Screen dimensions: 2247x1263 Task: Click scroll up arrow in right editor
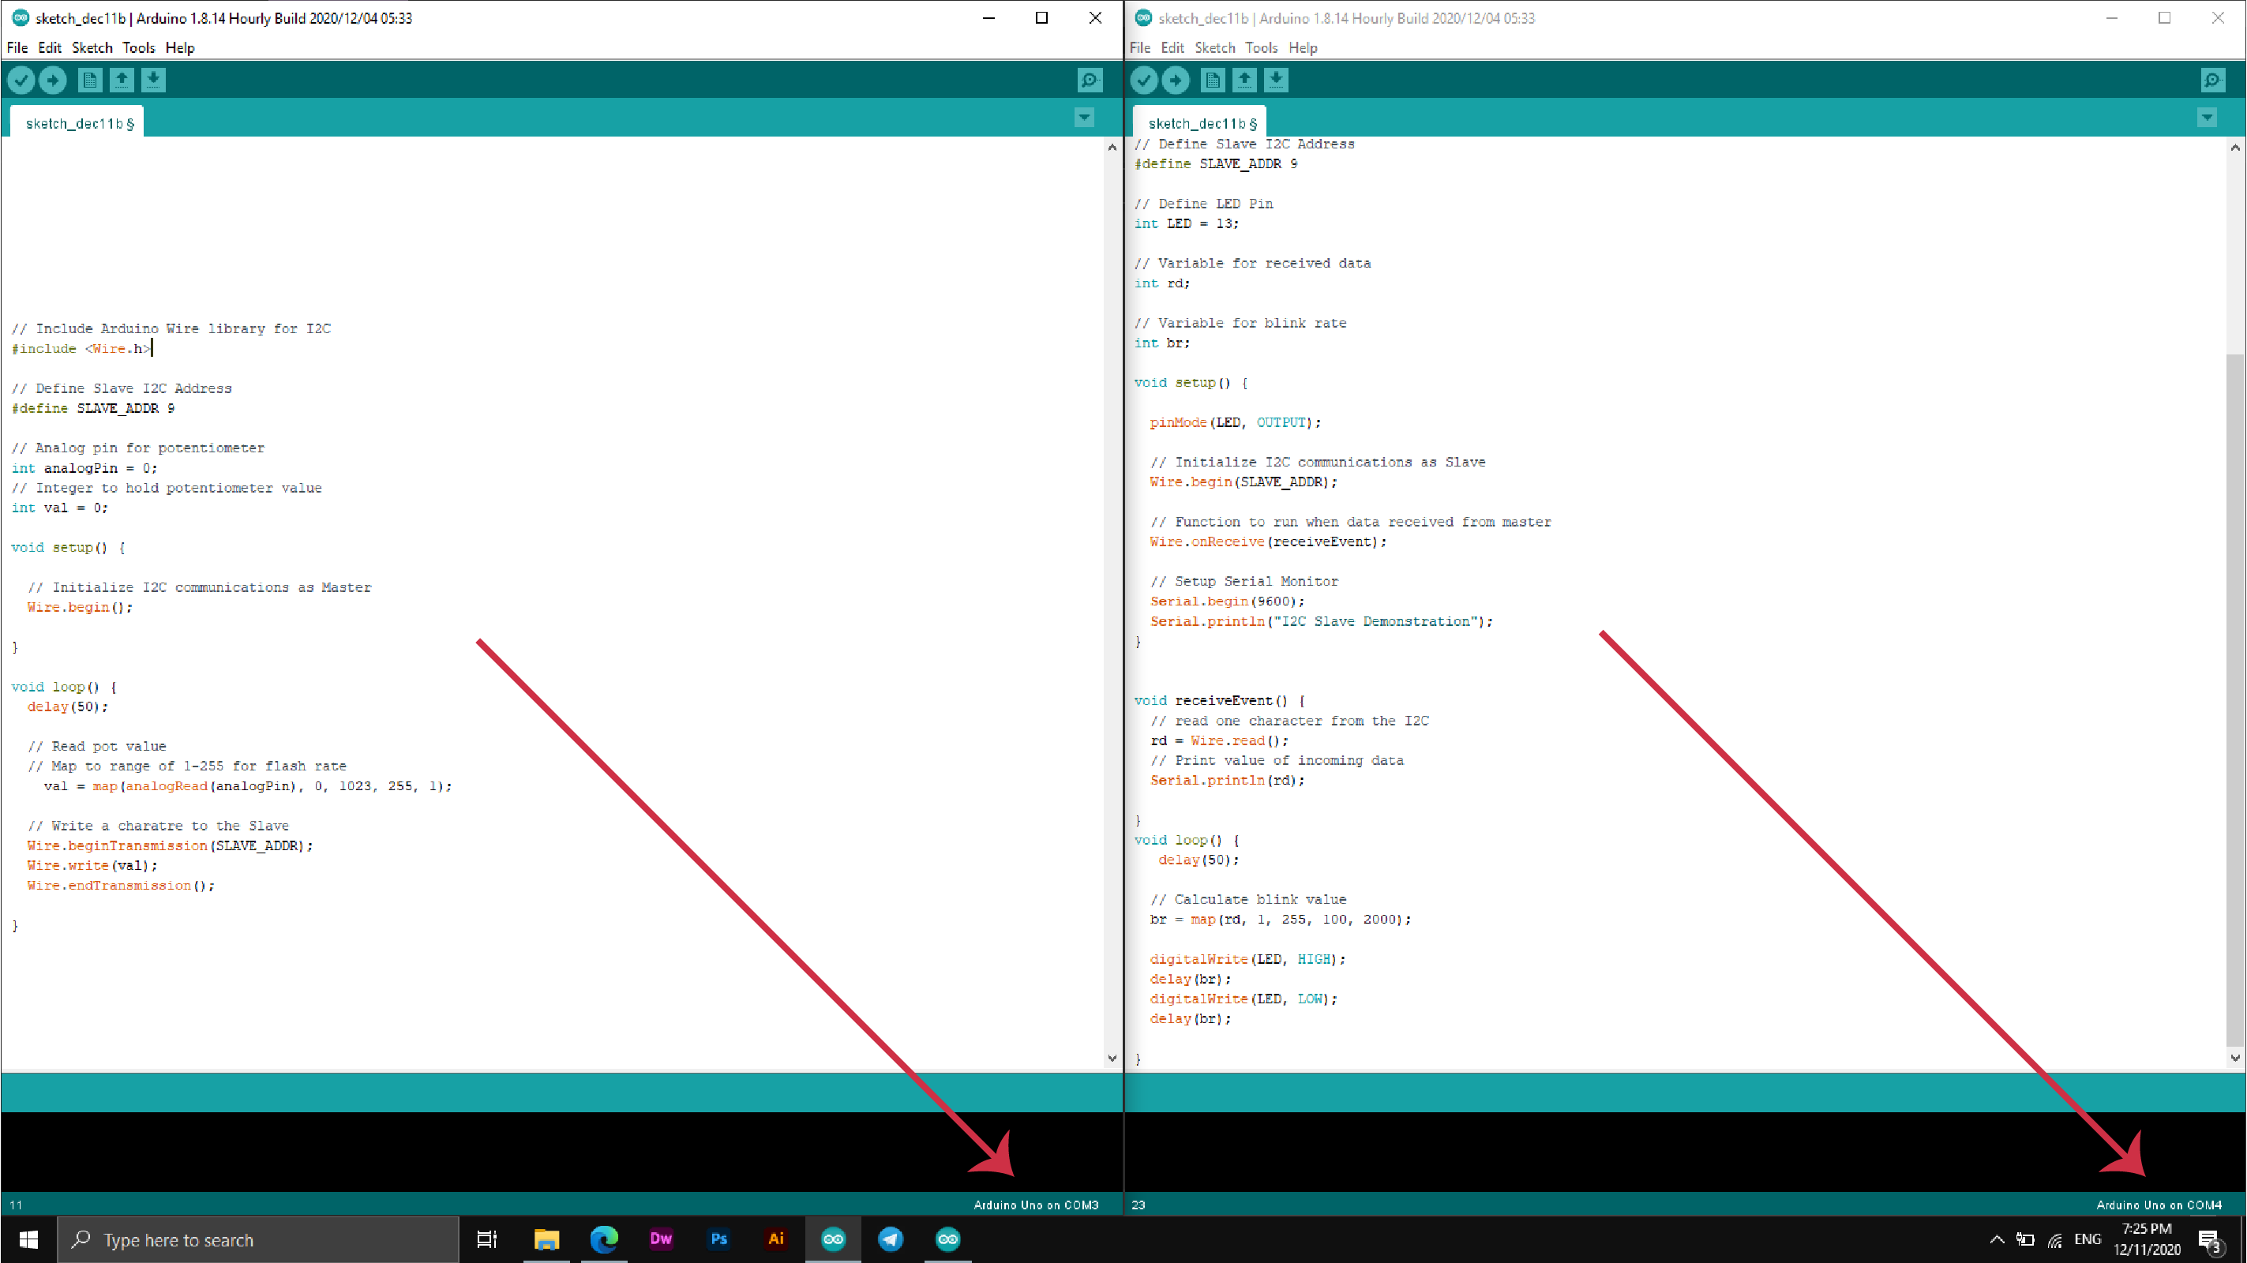2235,148
